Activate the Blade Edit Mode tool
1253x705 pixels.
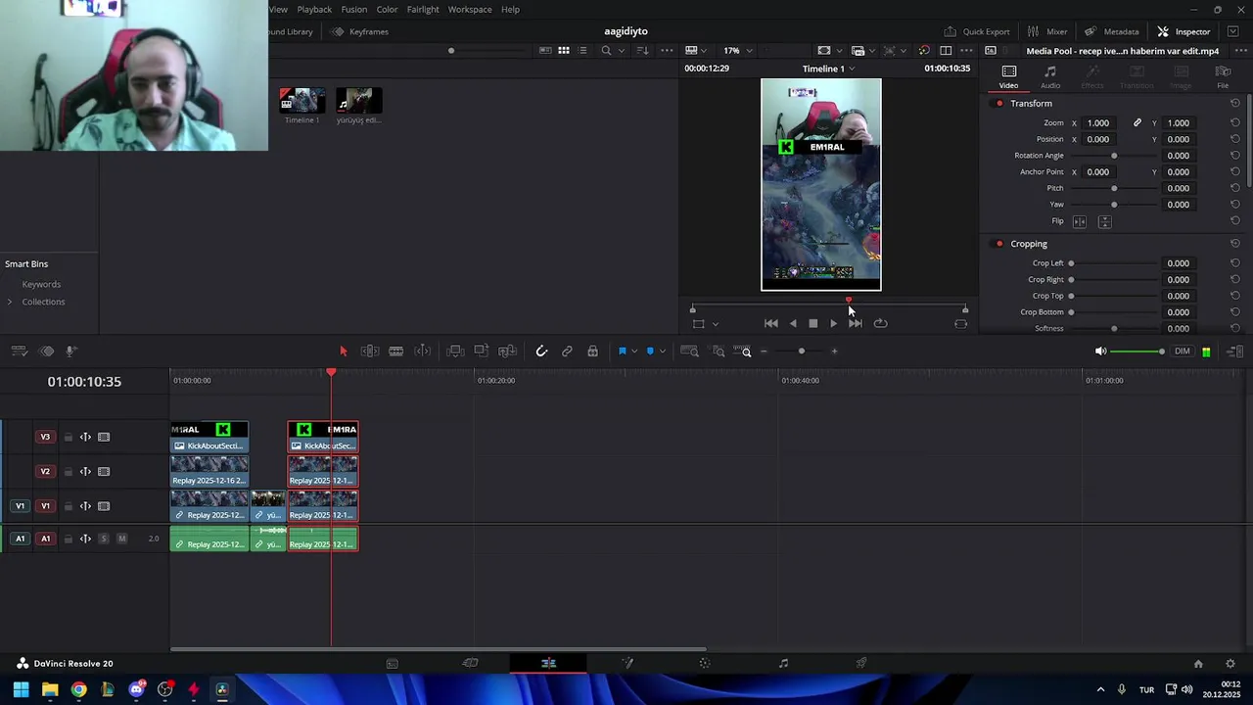(395, 351)
